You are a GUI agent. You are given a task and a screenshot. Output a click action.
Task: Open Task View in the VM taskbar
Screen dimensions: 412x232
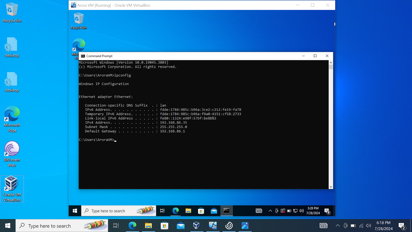click(x=162, y=211)
